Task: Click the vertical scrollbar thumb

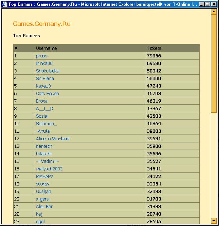Action: tap(214, 64)
